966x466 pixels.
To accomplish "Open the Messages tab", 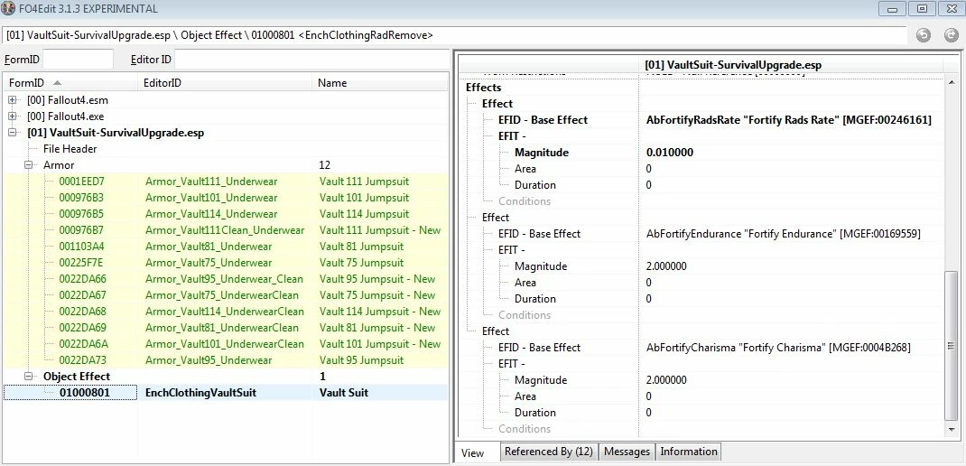I will click(x=627, y=452).
